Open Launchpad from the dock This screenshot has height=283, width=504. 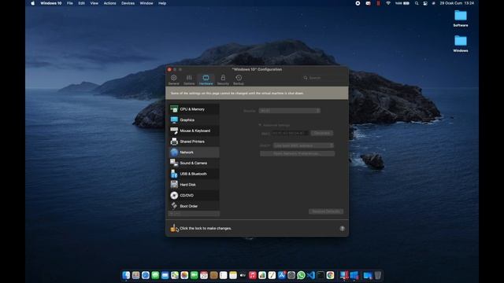tap(135, 275)
